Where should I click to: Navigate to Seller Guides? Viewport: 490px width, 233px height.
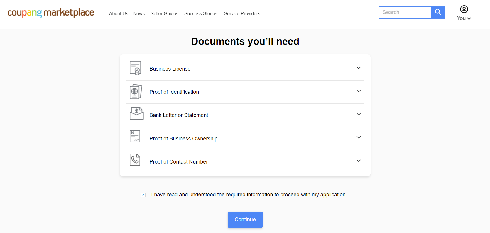(164, 13)
